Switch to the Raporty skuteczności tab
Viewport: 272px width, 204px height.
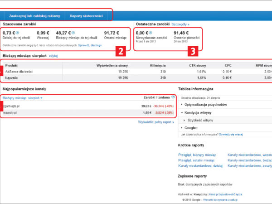pos(86,16)
